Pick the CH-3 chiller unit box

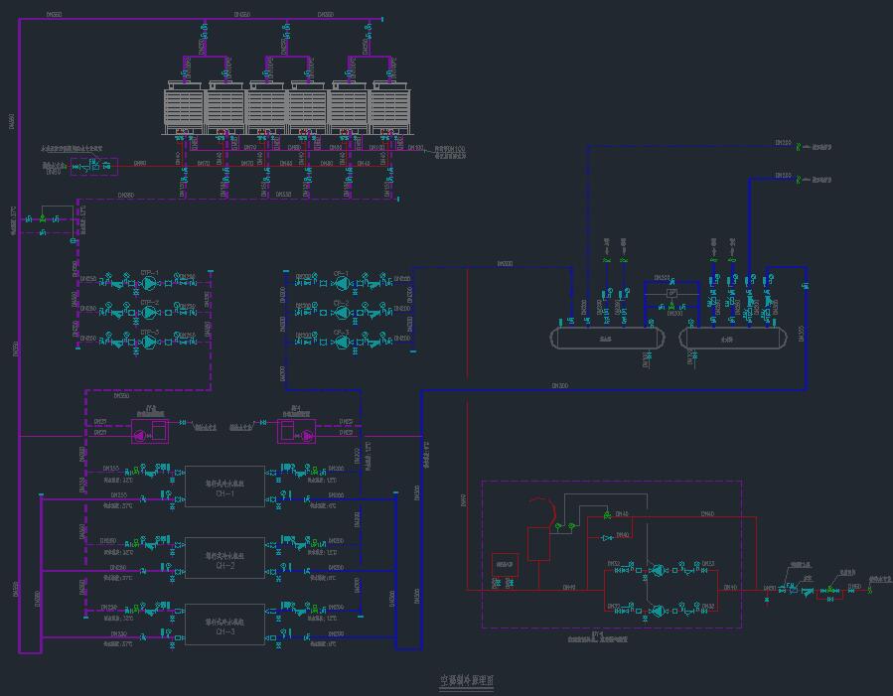[x=224, y=625]
